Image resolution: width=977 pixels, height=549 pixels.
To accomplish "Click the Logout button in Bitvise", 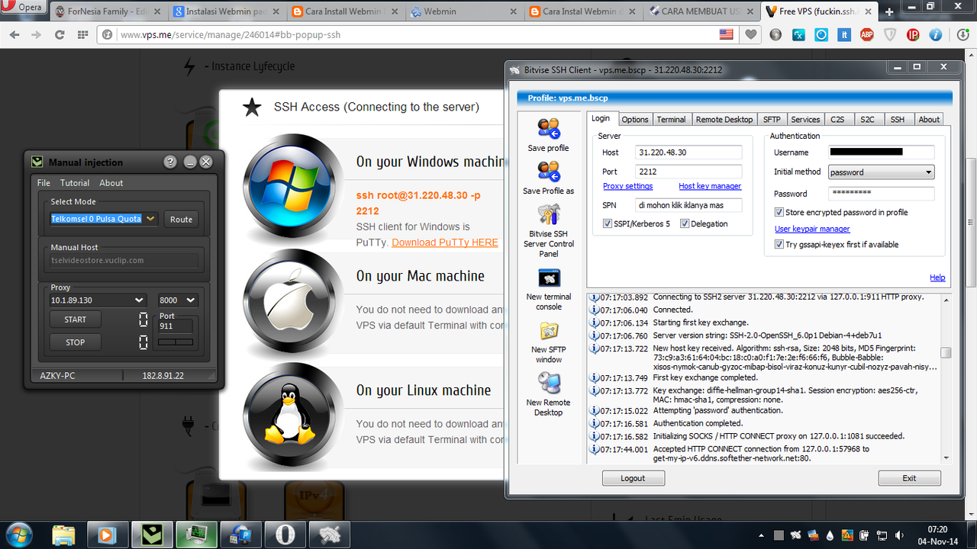I will pyautogui.click(x=633, y=478).
